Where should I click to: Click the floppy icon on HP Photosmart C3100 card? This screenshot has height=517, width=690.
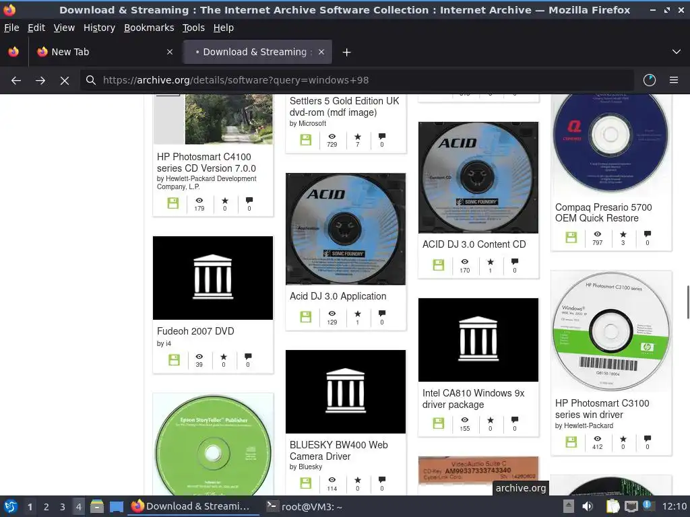[x=571, y=442]
